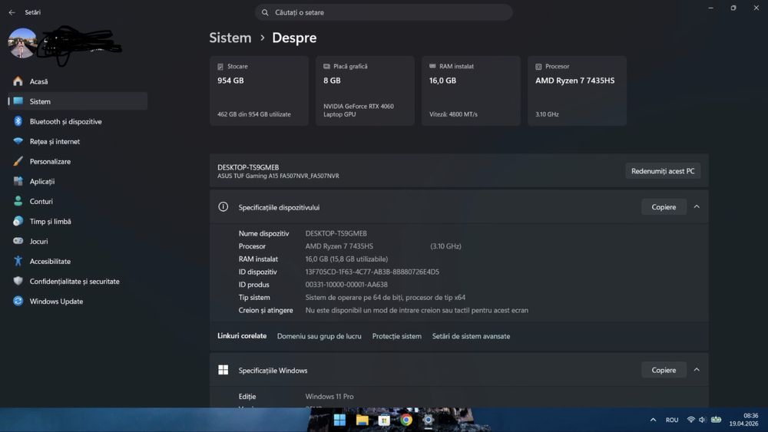
Task: Click the Accesibilitate figure icon
Action: [x=18, y=261]
